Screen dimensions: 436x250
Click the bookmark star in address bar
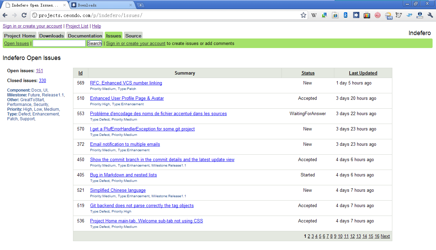(x=303, y=15)
